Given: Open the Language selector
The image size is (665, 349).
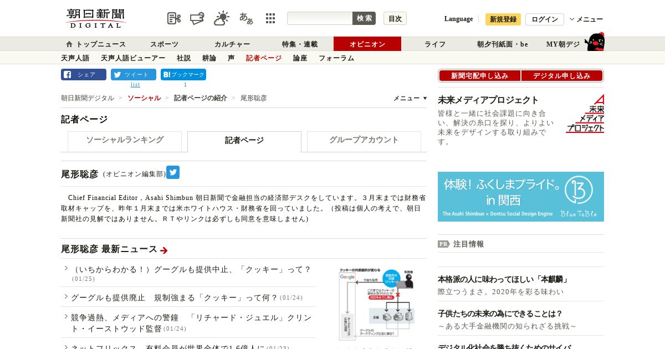Looking at the screenshot, I should pyautogui.click(x=458, y=19).
